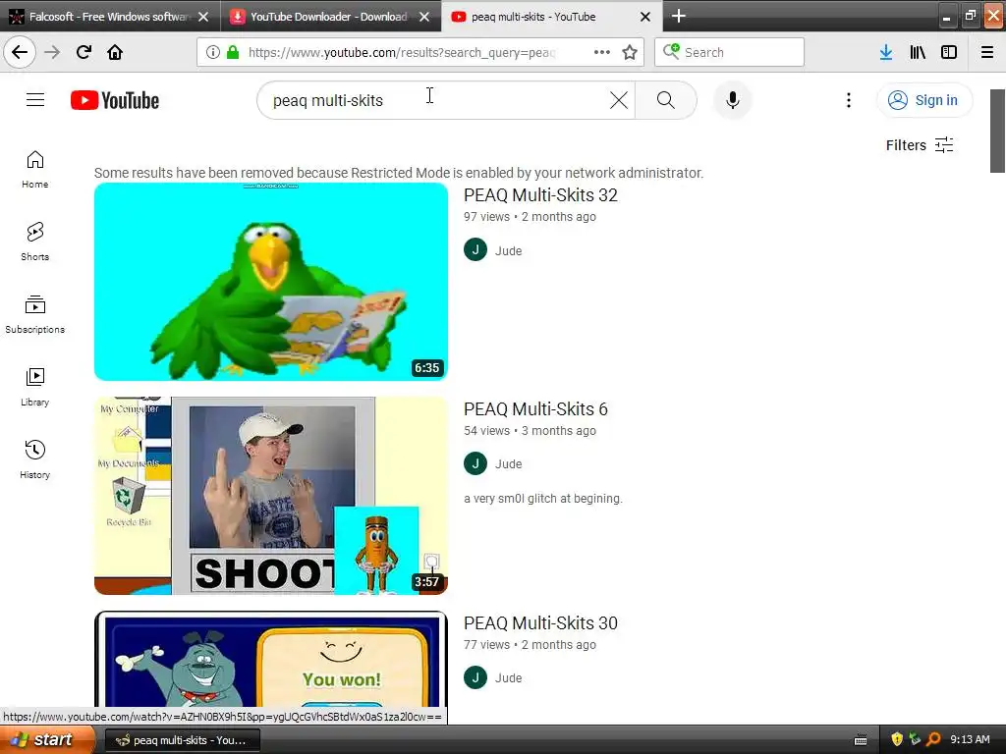Open Firefox hamburger application menu

[x=987, y=52]
